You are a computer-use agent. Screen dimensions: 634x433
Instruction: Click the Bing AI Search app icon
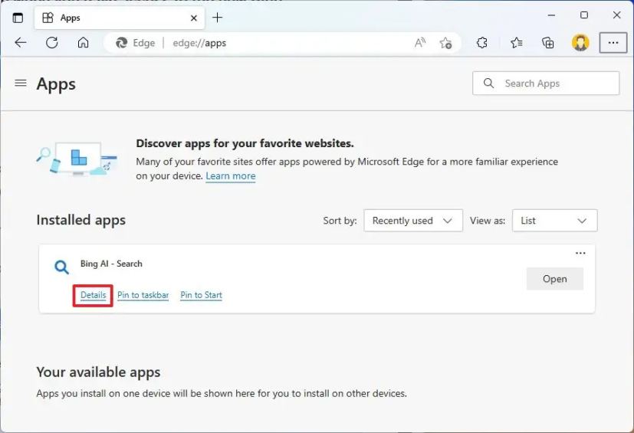coord(61,267)
